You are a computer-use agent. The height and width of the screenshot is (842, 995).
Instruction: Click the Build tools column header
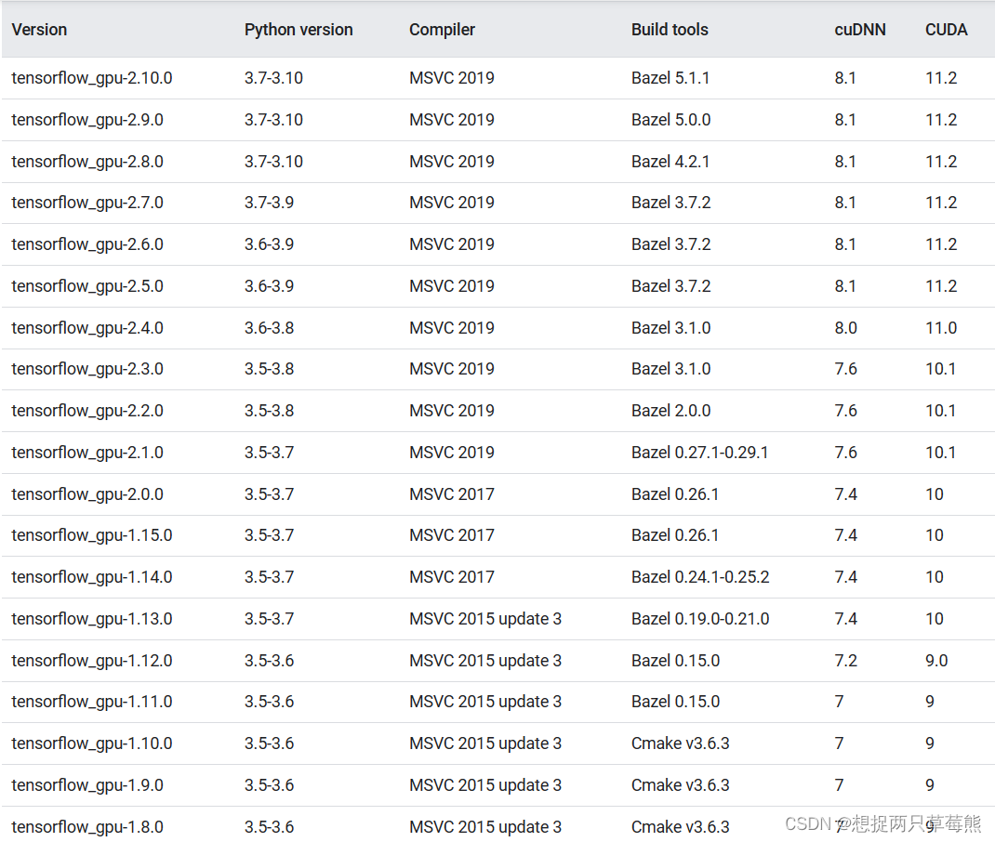(x=670, y=30)
